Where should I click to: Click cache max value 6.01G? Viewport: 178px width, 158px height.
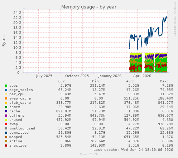pos(168,111)
